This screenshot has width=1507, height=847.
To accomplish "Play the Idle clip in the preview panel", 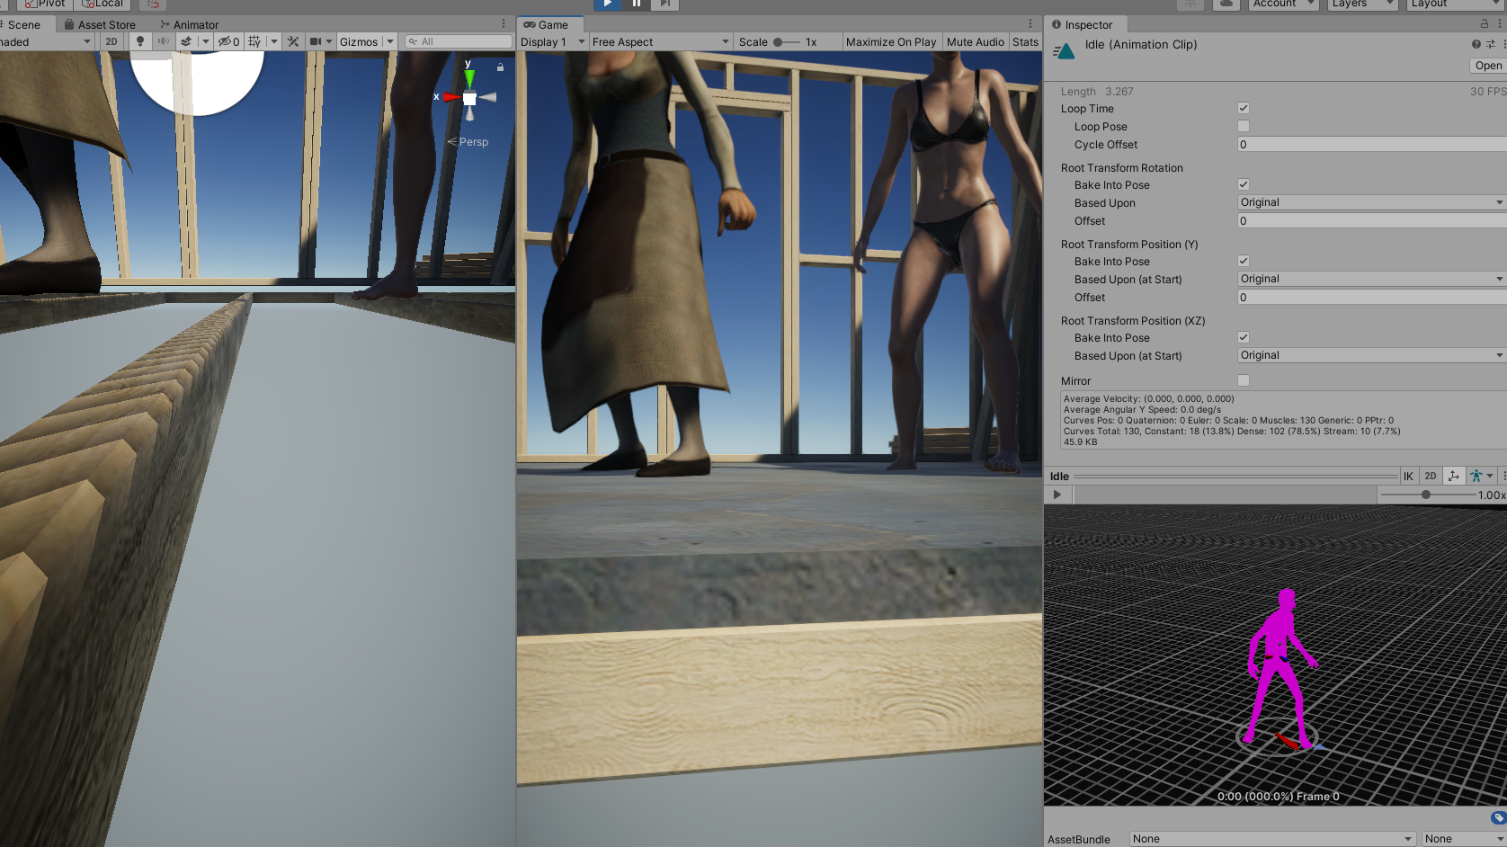I will (x=1057, y=495).
